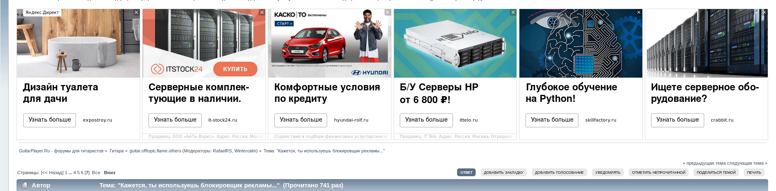Image resolution: width=776 pixels, height=191 pixels.
Task: Close the Hyundai car ad
Action: [387, 12]
